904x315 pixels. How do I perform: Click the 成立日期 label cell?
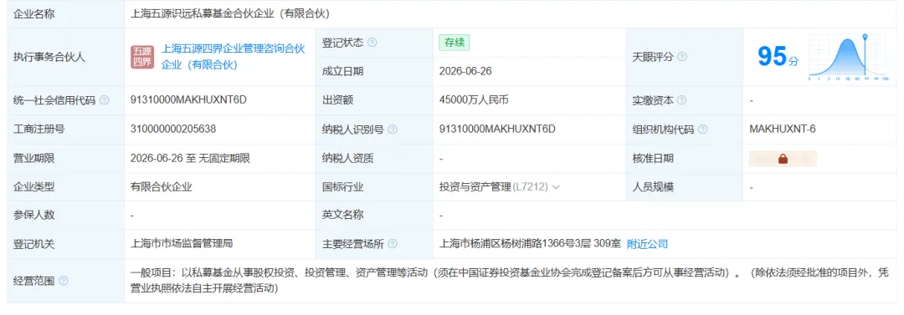click(x=374, y=71)
